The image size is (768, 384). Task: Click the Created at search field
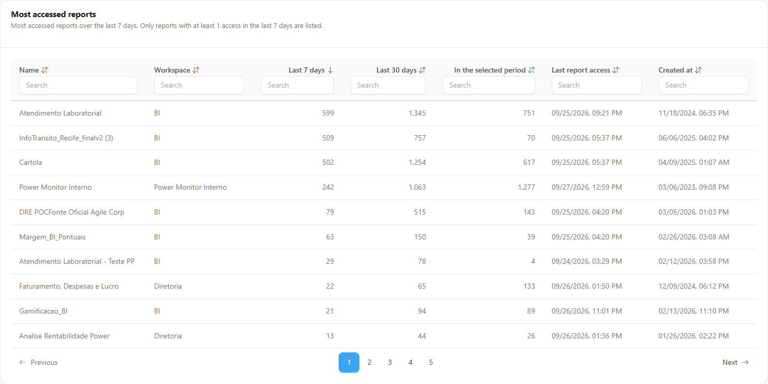coord(704,86)
